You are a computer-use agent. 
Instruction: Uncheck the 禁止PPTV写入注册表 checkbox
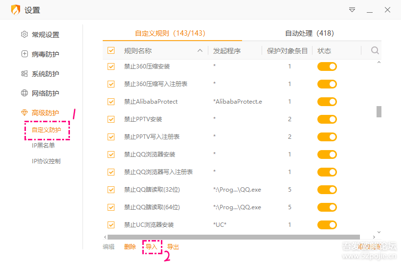[111, 137]
